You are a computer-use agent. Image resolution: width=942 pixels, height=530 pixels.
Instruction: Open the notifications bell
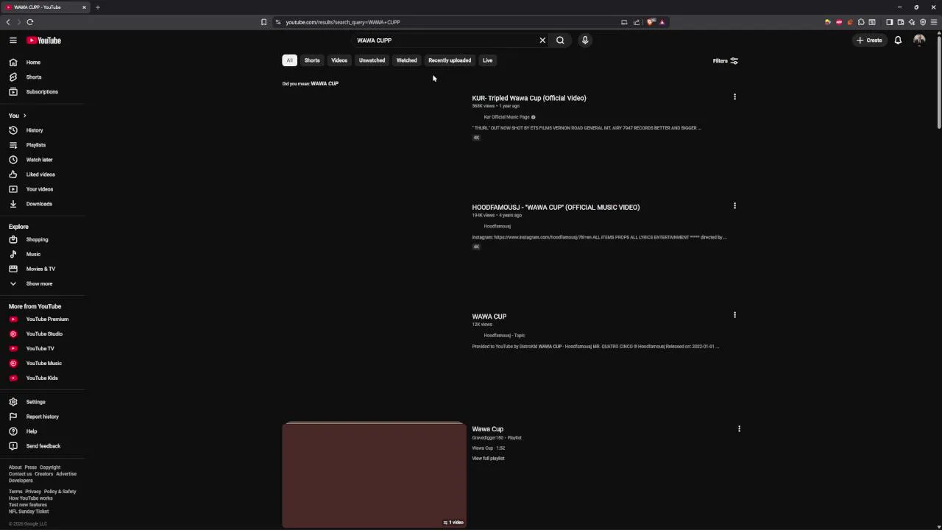[x=898, y=40]
